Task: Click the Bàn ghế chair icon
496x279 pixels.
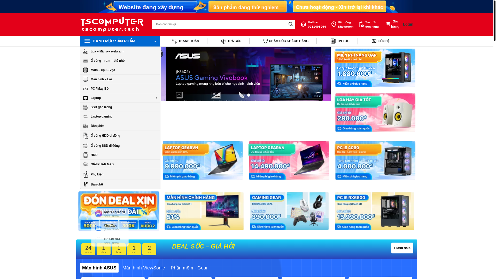Action: click(86, 184)
